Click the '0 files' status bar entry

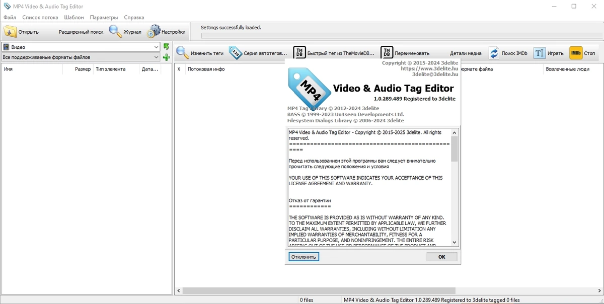tap(307, 300)
